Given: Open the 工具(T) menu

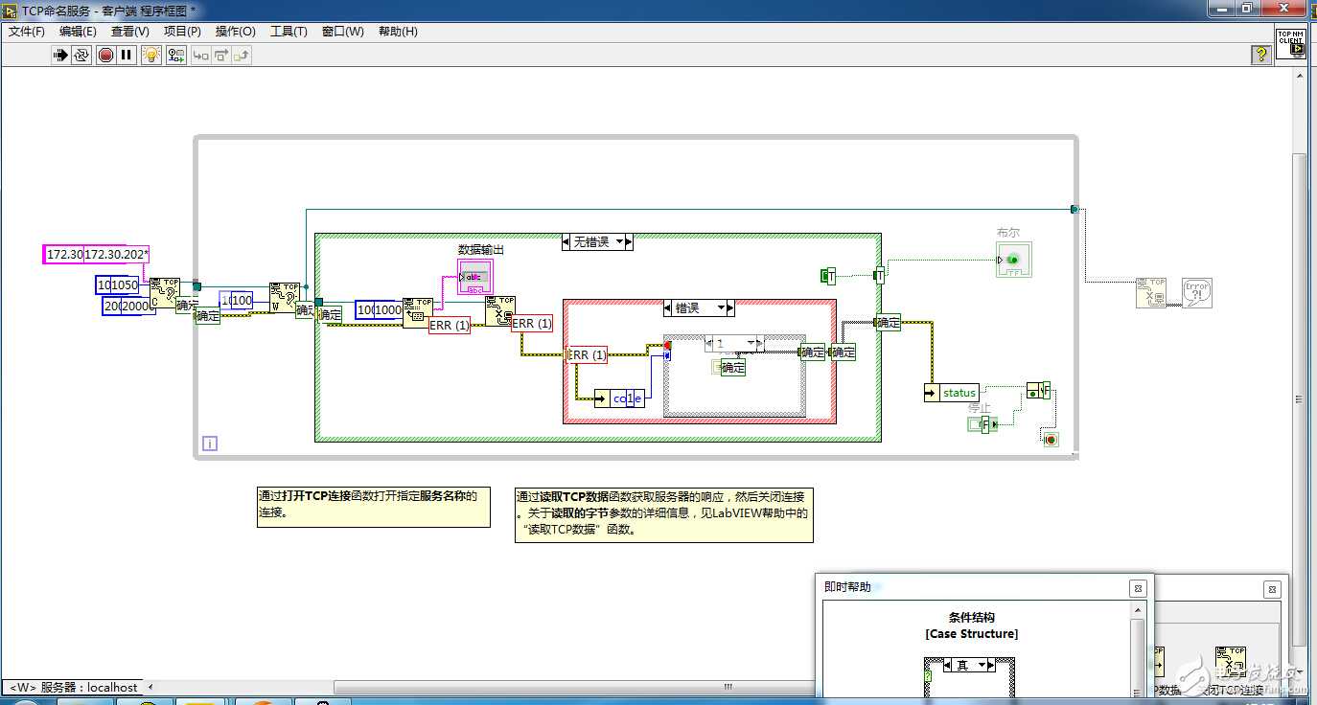Looking at the screenshot, I should (289, 32).
